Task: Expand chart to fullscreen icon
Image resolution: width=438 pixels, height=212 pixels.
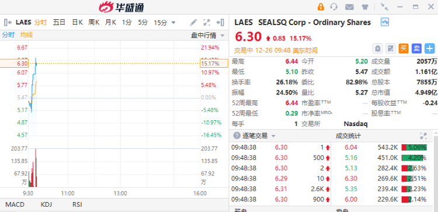Action: tap(207, 22)
